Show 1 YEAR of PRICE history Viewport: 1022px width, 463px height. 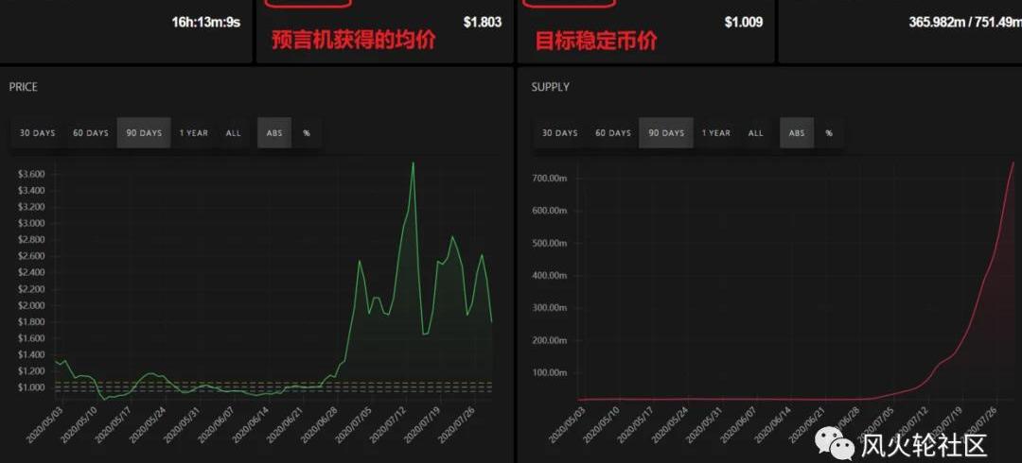tap(193, 133)
